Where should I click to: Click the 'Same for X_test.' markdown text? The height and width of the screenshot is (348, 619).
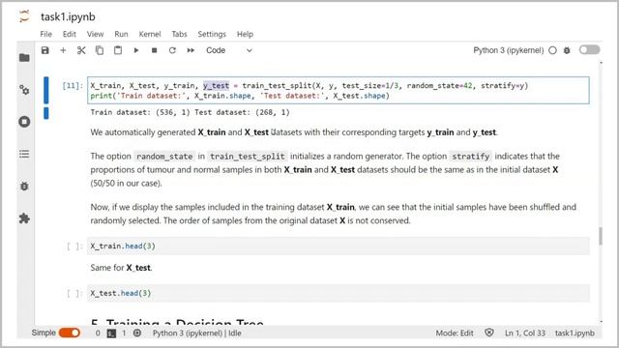click(x=121, y=268)
